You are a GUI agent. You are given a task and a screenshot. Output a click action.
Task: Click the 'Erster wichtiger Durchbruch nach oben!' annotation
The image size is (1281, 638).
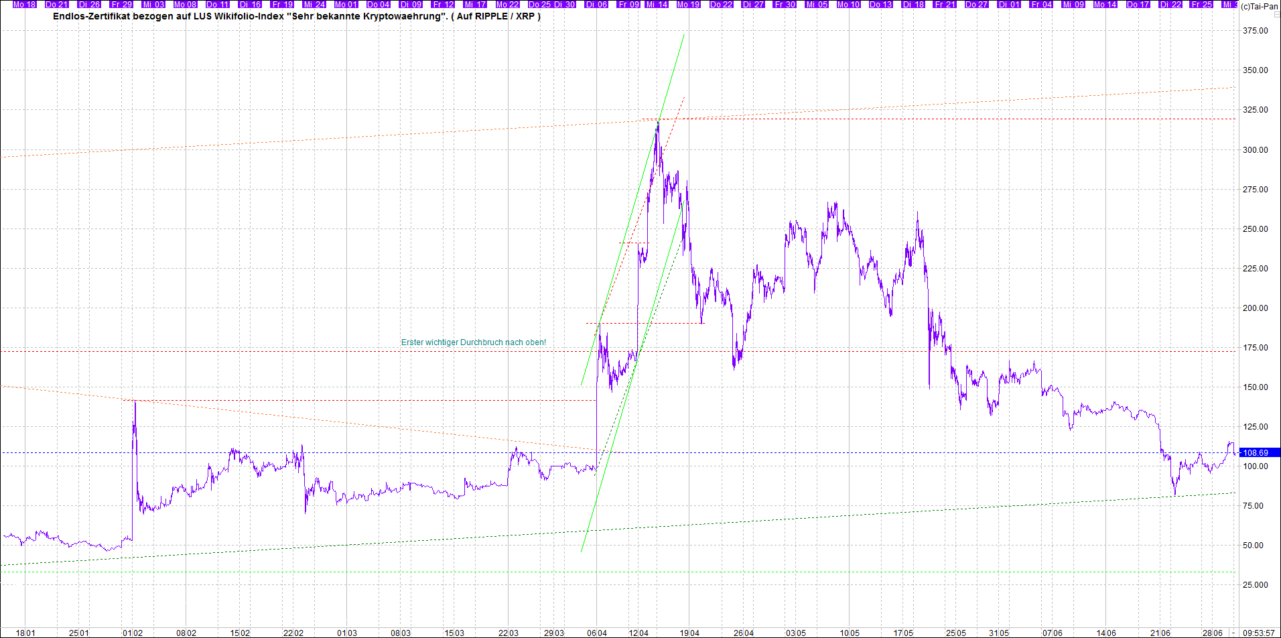pyautogui.click(x=474, y=342)
